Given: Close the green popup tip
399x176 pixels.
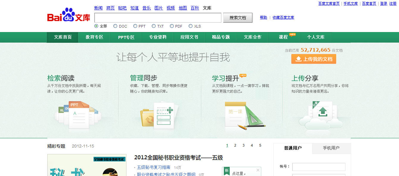Looking at the screenshot, I should click(258, 170).
